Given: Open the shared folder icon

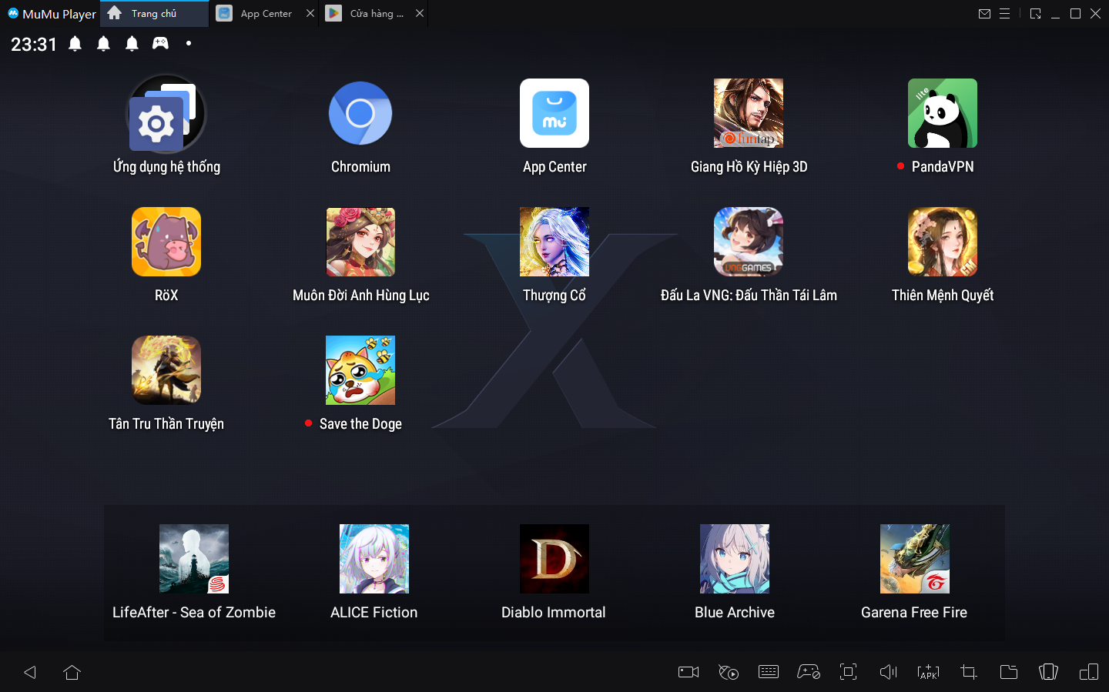Looking at the screenshot, I should point(1008,672).
